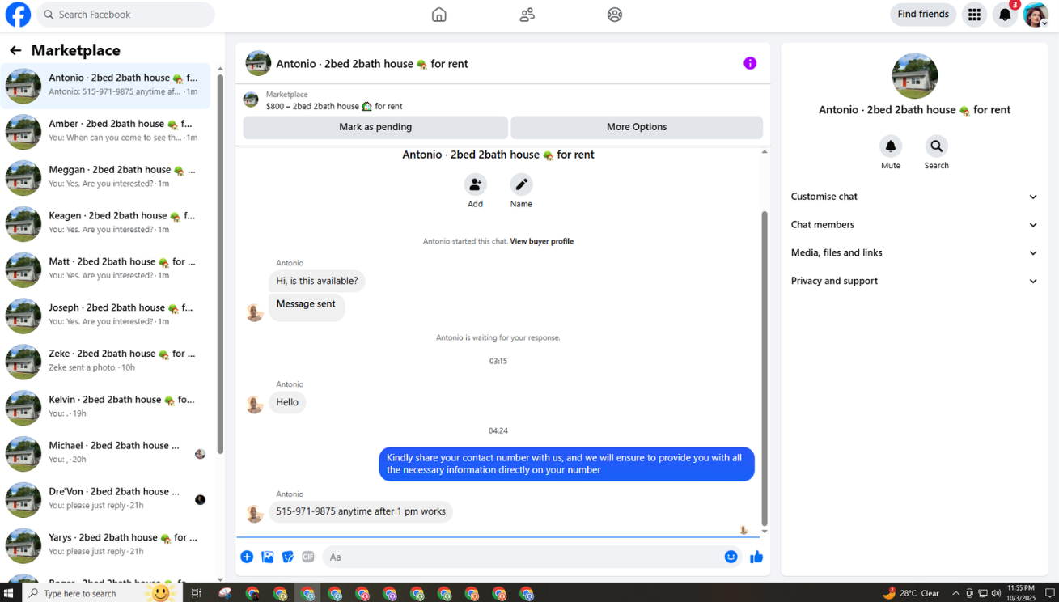This screenshot has height=602, width=1059.
Task: Open weather widget showing 28°C Clear
Action: (x=911, y=593)
